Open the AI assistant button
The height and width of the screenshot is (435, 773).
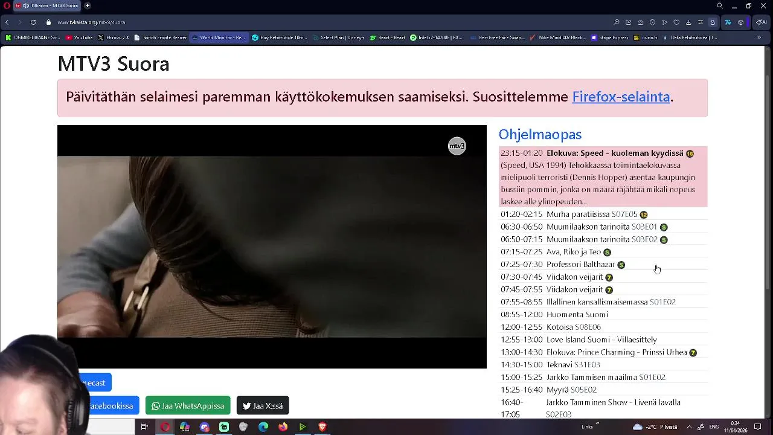pos(762,22)
